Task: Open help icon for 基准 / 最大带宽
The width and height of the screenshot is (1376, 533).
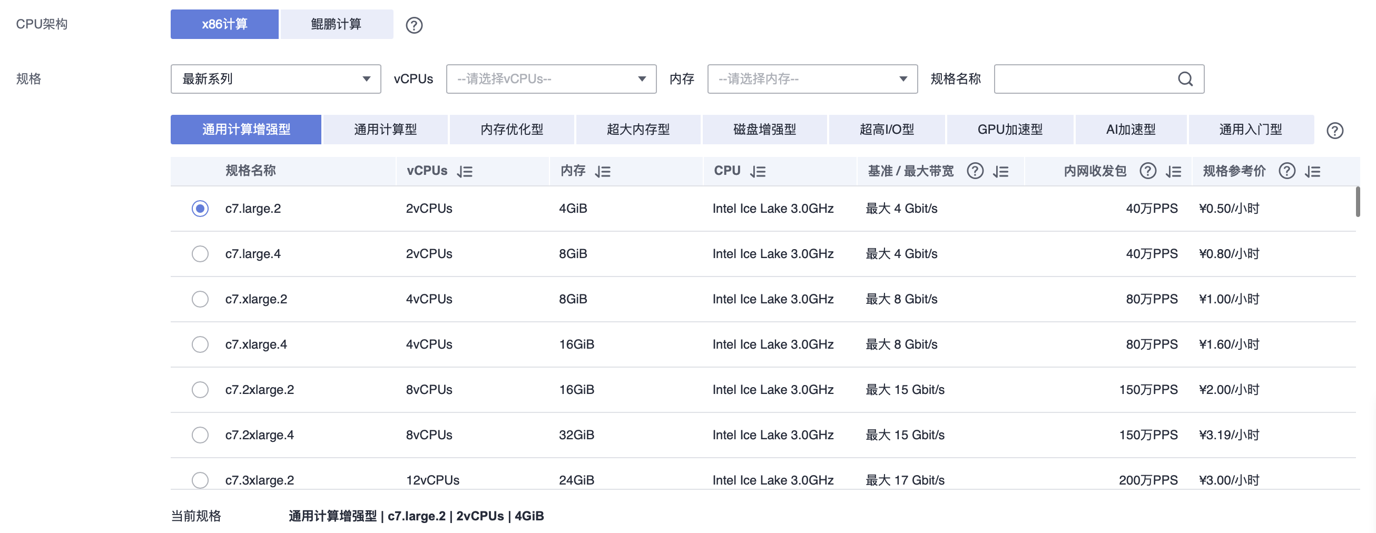Action: [x=975, y=171]
